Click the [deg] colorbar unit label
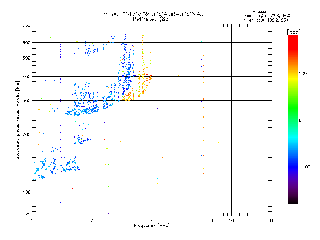This screenshot has height=240, width=320. (294, 32)
